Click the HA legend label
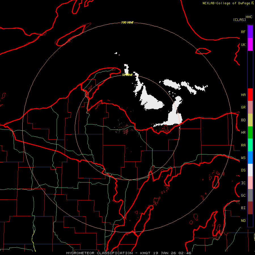Screen dimensions: 255x255 243,95
